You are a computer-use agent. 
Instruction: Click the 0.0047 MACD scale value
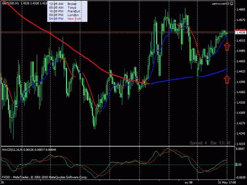[241, 149]
